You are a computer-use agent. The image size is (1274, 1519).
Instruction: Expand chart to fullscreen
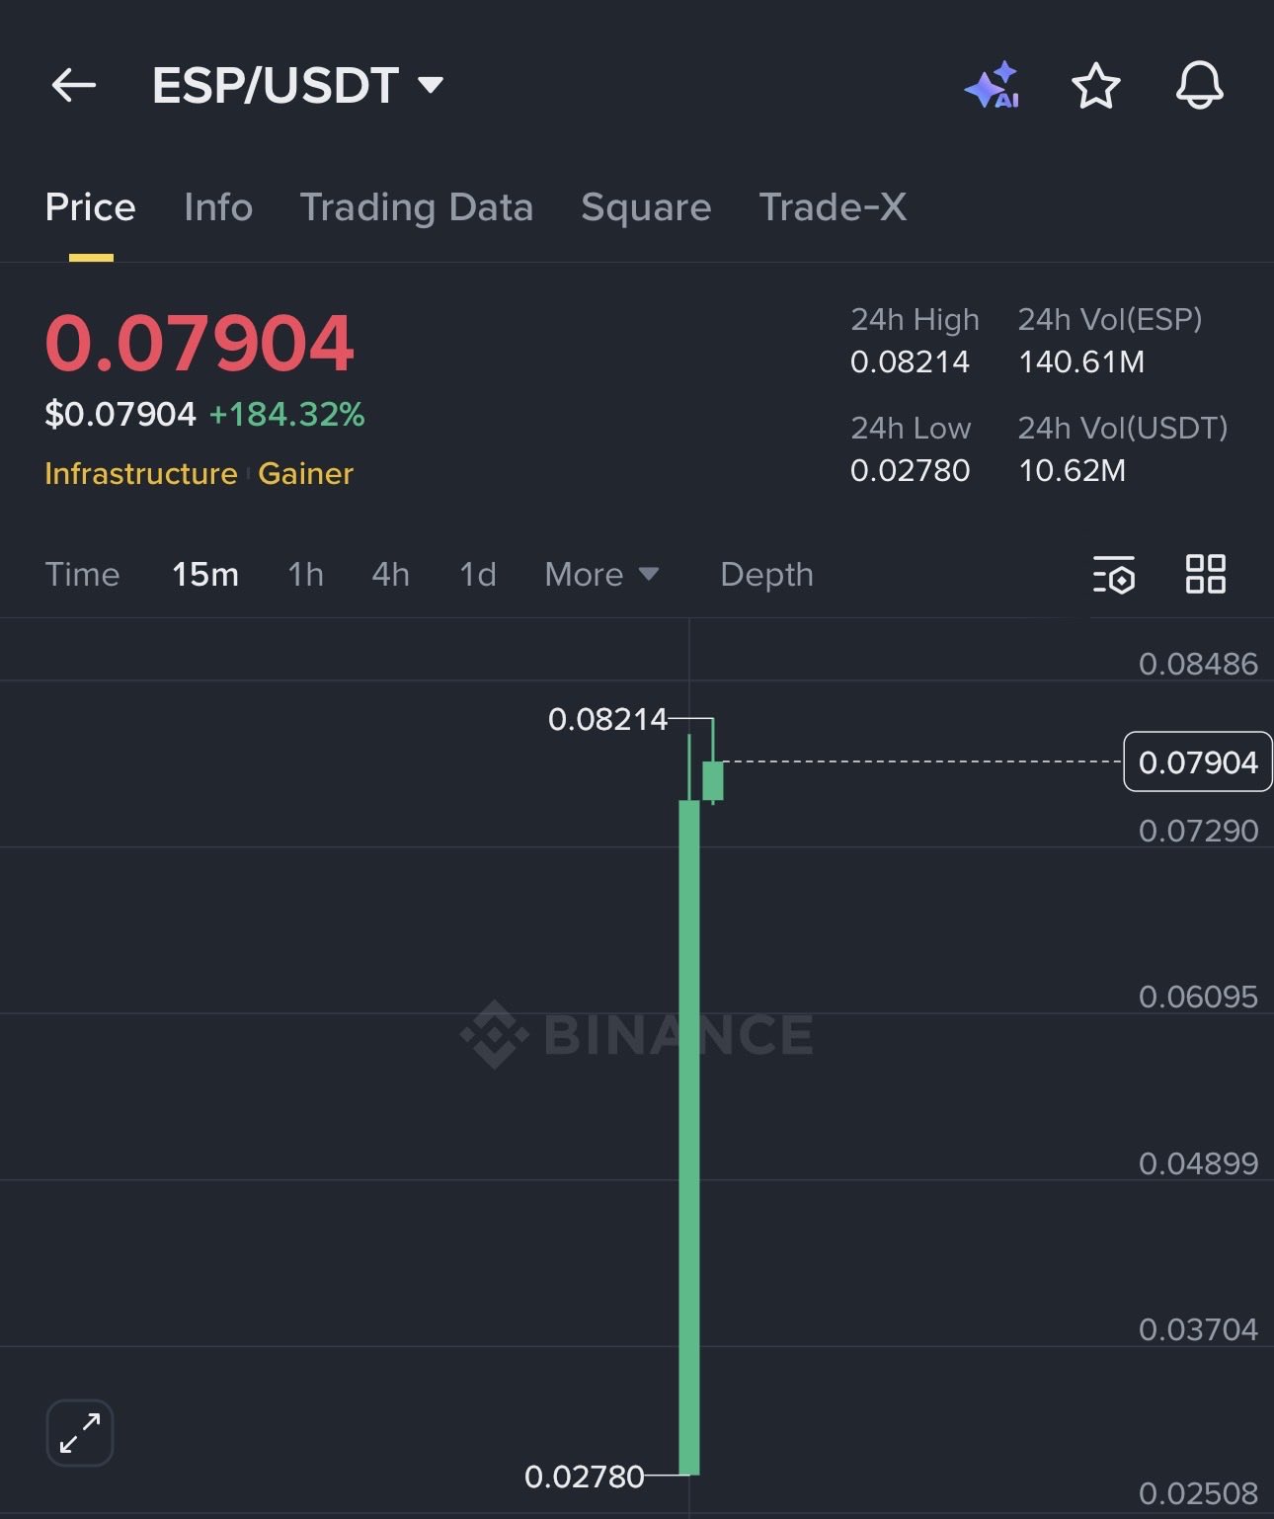point(80,1433)
